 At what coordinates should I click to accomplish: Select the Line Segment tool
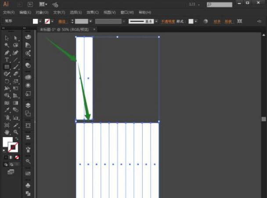pyautogui.click(x=16, y=60)
